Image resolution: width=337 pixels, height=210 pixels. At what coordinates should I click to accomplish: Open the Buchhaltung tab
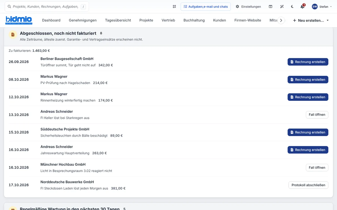pyautogui.click(x=194, y=20)
